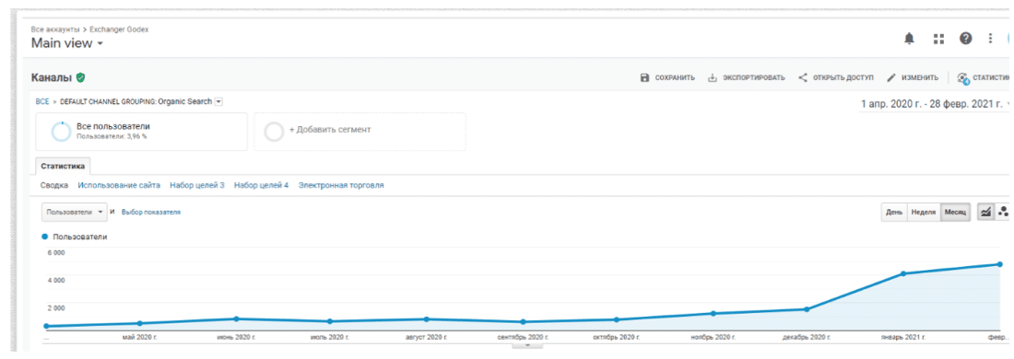1014x359 pixels.
Task: Set chart granularity to День
Action: pyautogui.click(x=894, y=213)
